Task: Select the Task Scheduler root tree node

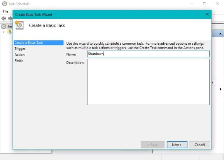Action: click(x=7, y=26)
